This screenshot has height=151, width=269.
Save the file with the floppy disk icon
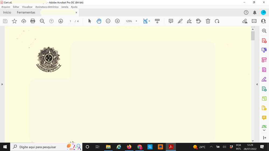tap(5, 21)
